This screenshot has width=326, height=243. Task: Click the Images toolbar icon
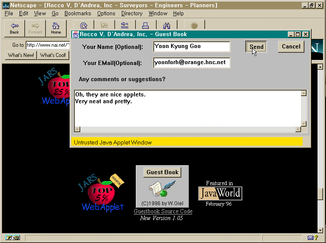tap(104, 25)
